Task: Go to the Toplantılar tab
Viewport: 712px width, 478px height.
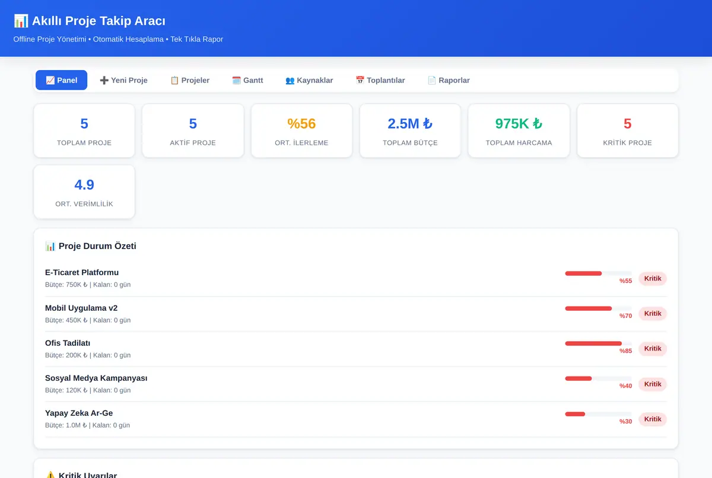Action: tap(380, 80)
